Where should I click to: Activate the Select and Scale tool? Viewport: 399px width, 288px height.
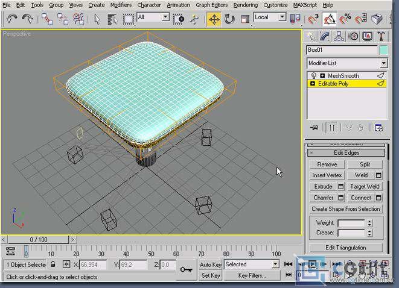tap(245, 19)
